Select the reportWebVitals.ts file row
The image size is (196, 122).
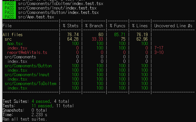(27, 52)
